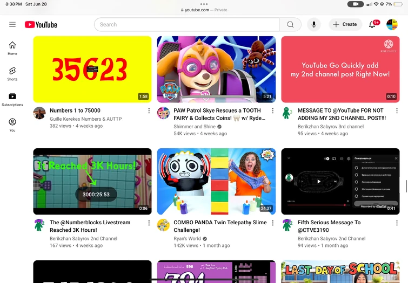Play the Last Day of School thumbnail
Viewport: 408px width, 283px height.
click(x=340, y=272)
